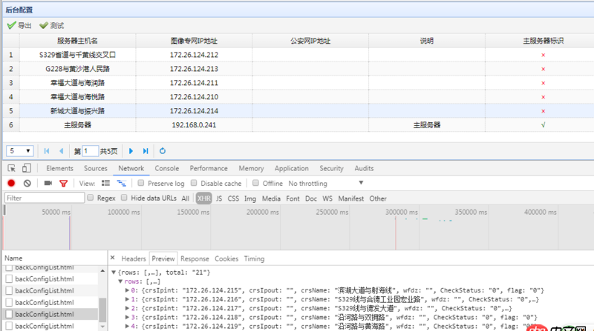The height and width of the screenshot is (331, 594).
Task: Stop recording network log red button
Action: pyautogui.click(x=11, y=183)
